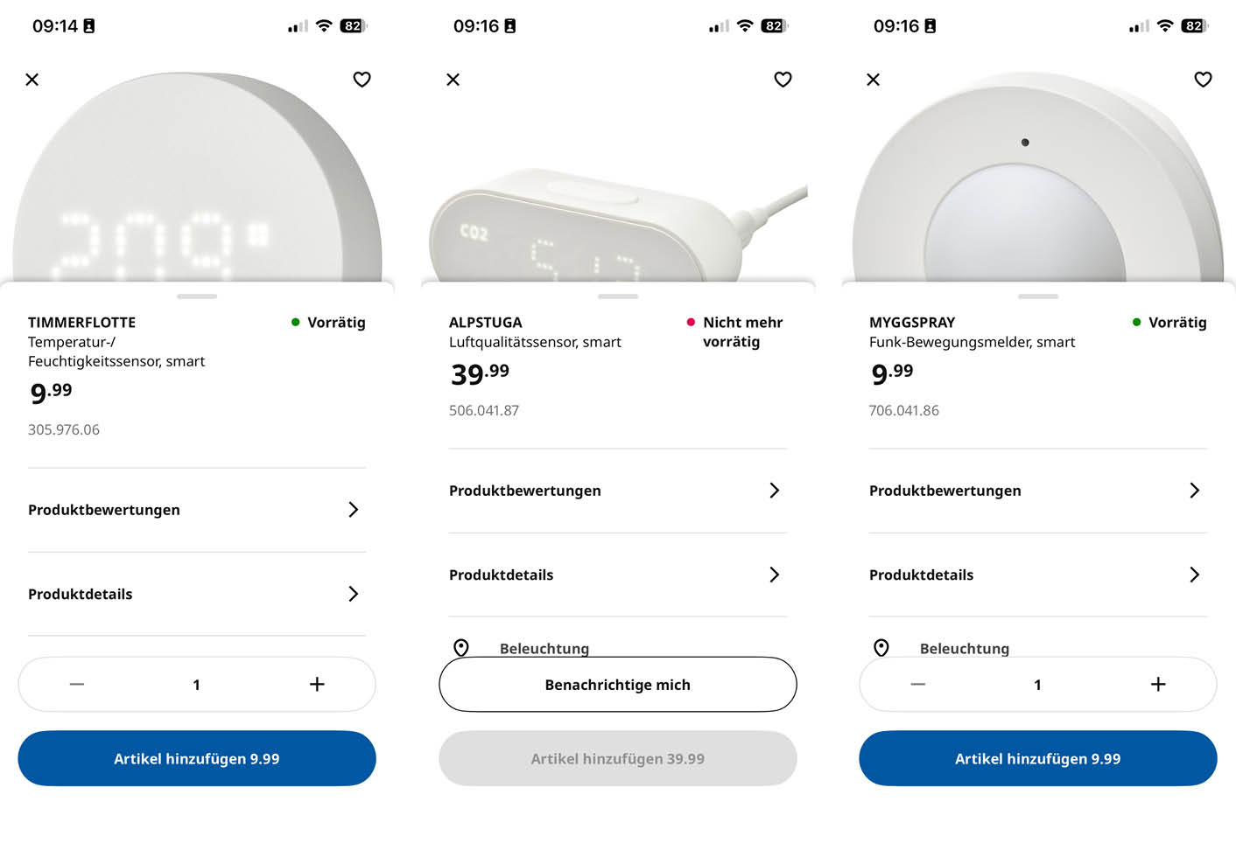Click the location pin next to Beleuchtung for MYGGSPRAY
Viewport: 1236px width, 857px height.
click(881, 648)
